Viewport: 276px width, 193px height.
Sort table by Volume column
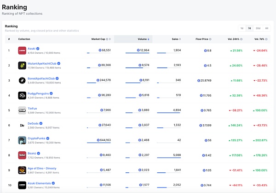pos(143,39)
